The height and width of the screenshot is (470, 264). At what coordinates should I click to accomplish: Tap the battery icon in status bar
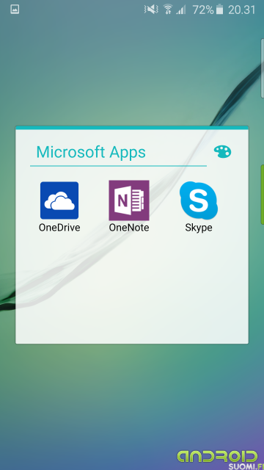pos(220,10)
